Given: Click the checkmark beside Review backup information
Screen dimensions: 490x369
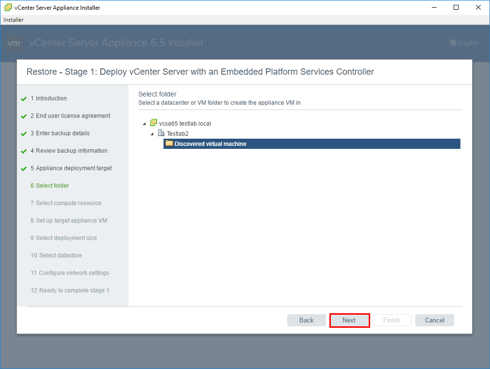Looking at the screenshot, I should coord(24,152).
